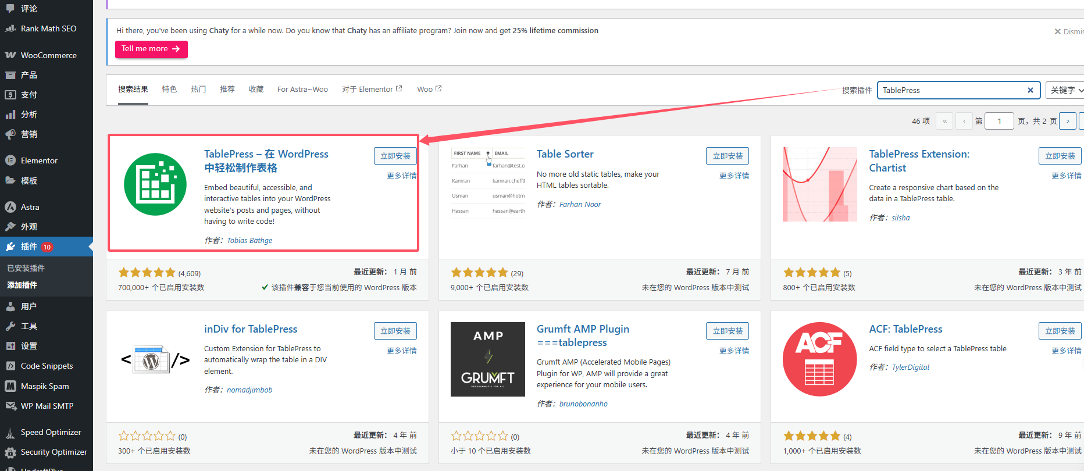Screen dimensions: 1084x471
Task: Click the 产品 products box icon
Action: tap(10, 75)
